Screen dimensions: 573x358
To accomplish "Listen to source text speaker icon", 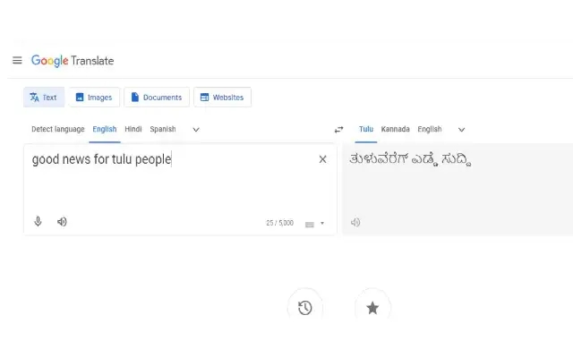I will click(62, 222).
